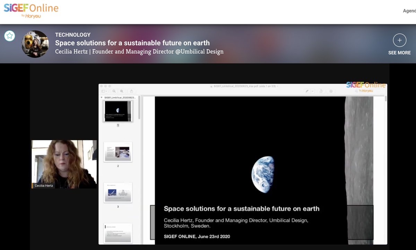Select the fourth slide thumbnail in the sidebar

pyautogui.click(x=118, y=233)
